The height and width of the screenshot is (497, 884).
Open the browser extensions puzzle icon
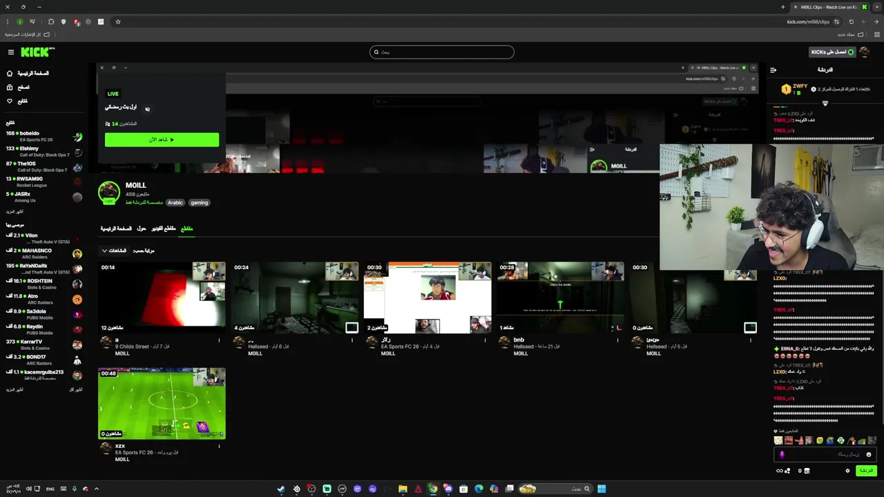pyautogui.click(x=51, y=21)
